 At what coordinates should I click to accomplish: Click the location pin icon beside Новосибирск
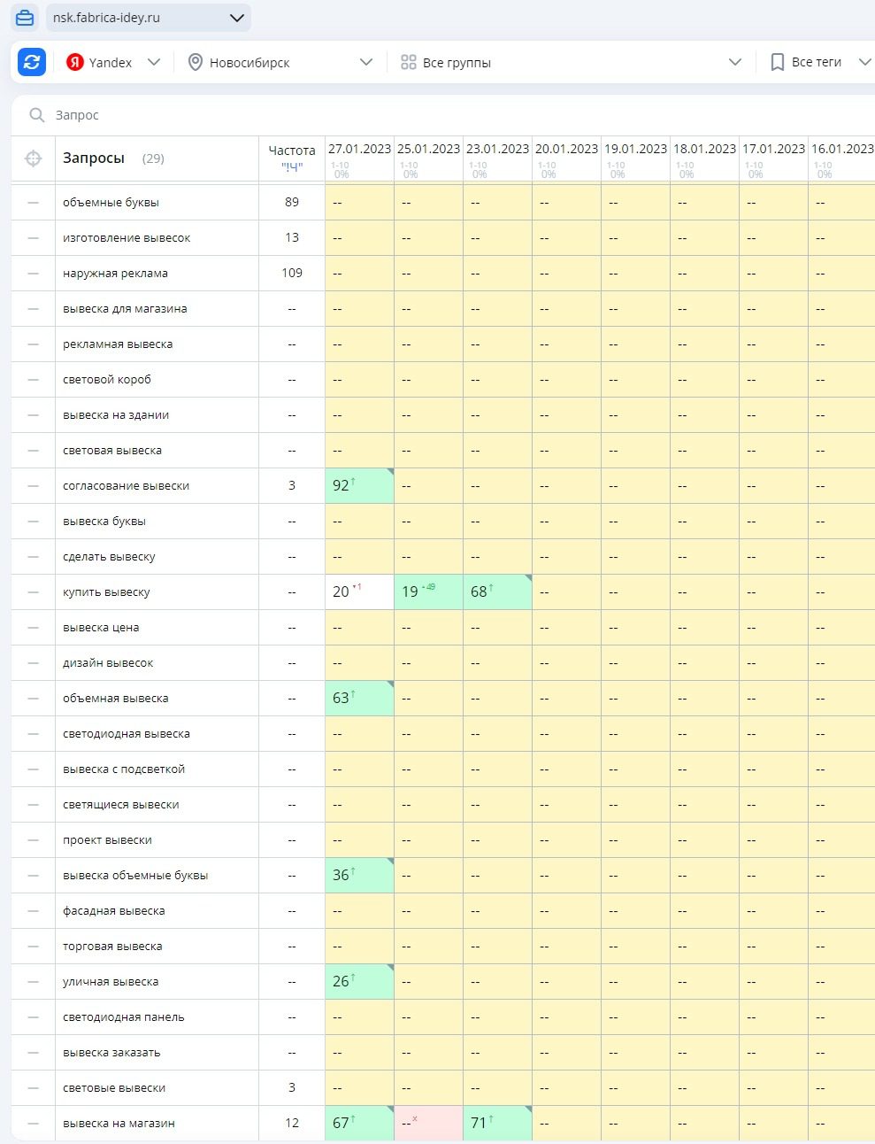point(196,62)
